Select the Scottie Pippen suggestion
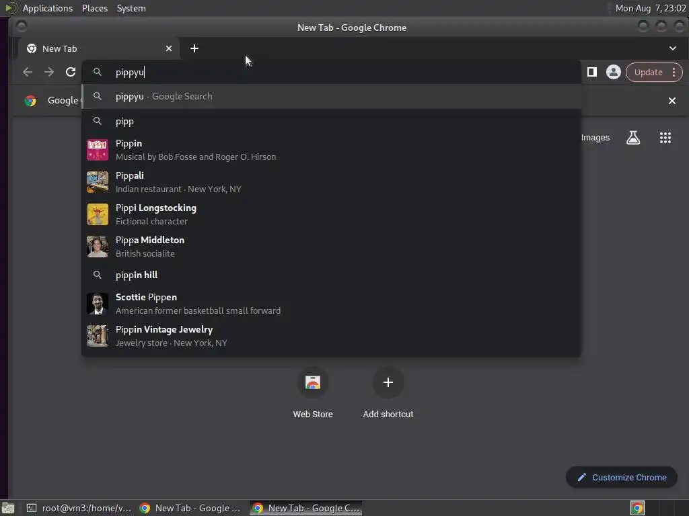Viewport: 689px width, 516px height. tap(332, 304)
